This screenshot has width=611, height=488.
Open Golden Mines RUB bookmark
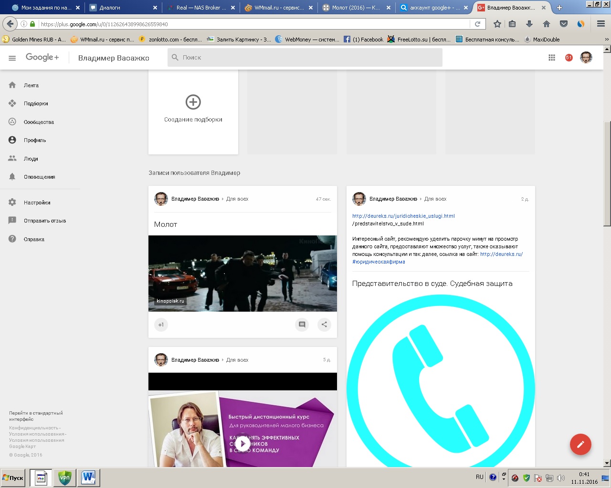pos(34,40)
